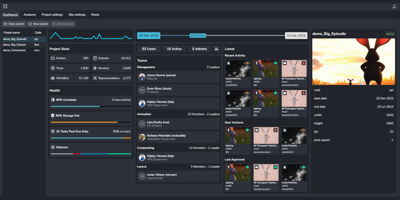This screenshot has width=400, height=200.
Task: Click Aaron Dunne's avatar
Action: point(142,77)
